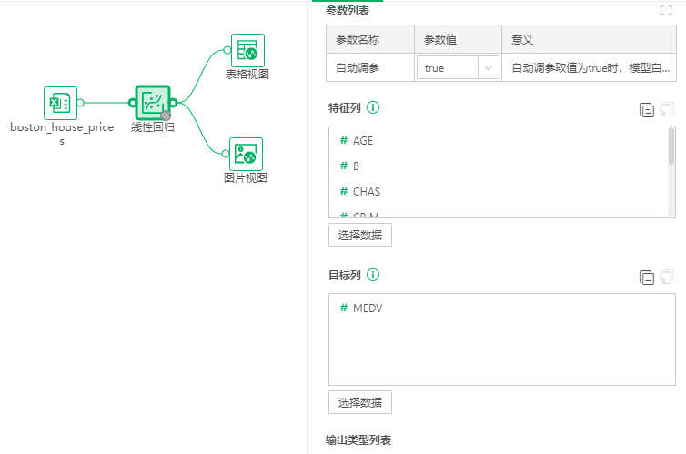Click the feature list vertical scrollbar
The width and height of the screenshot is (686, 454).
pyautogui.click(x=671, y=146)
